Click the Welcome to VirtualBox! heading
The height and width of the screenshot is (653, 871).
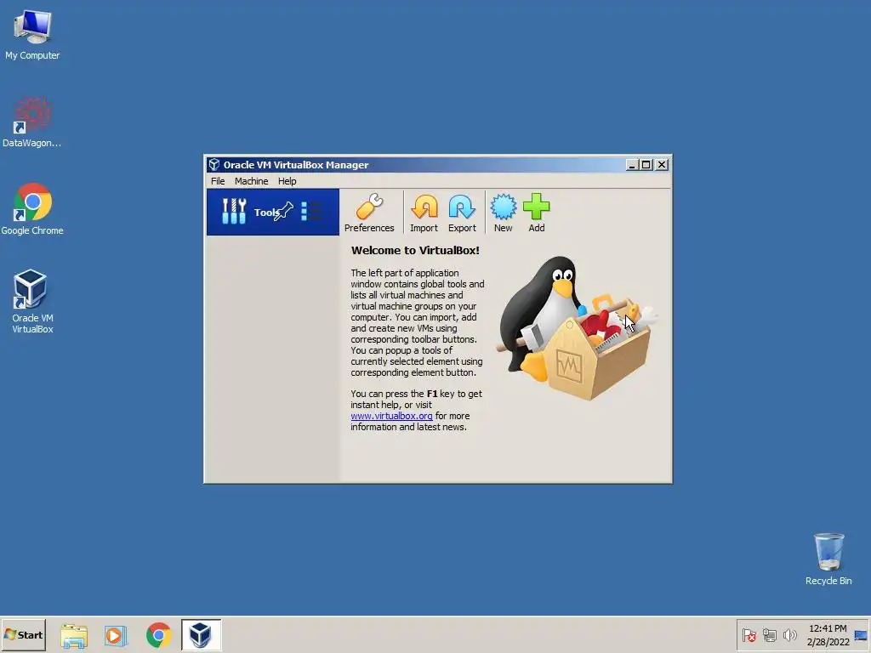pos(415,251)
